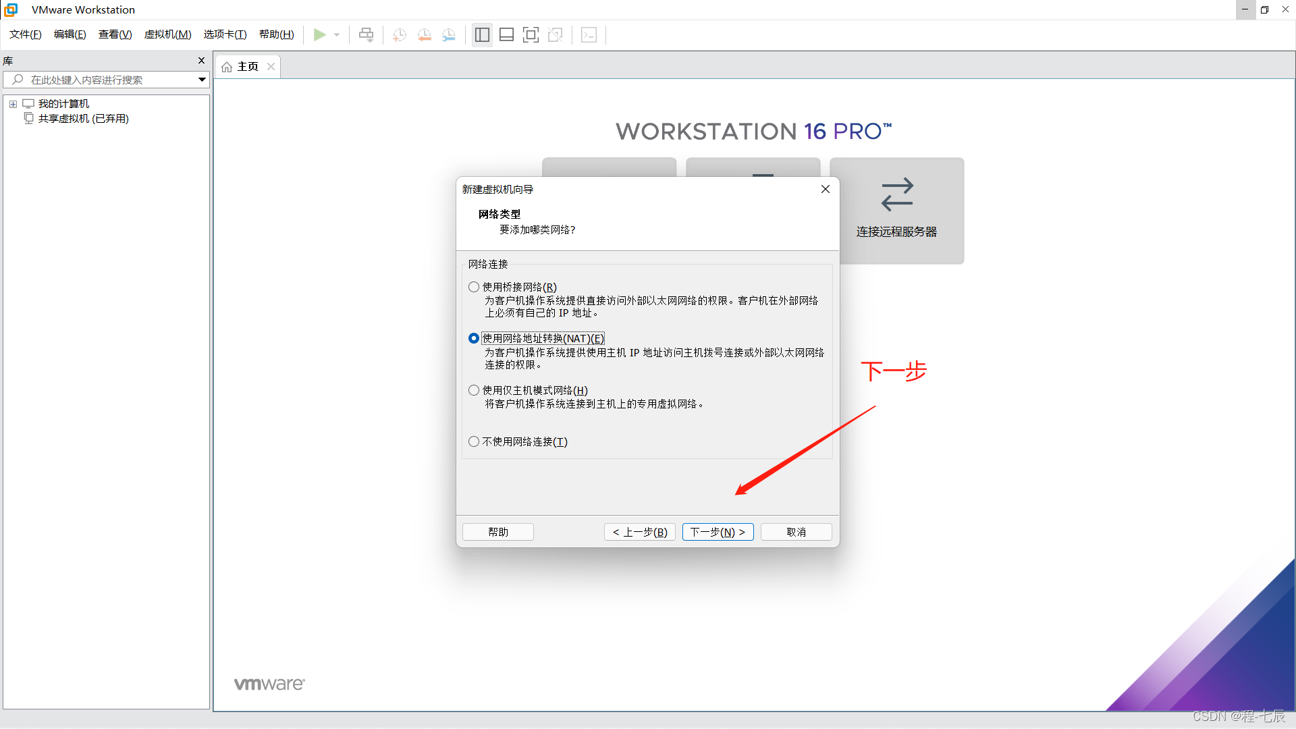The image size is (1296, 729).
Task: Click the send Ctrl+Alt+Del toolbar icon
Action: (x=366, y=34)
